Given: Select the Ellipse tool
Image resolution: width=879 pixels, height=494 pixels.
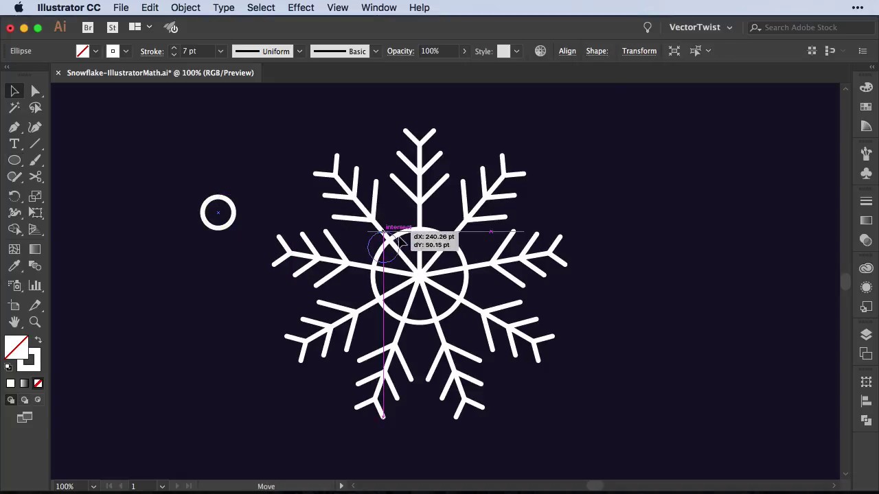Looking at the screenshot, I should 14,160.
